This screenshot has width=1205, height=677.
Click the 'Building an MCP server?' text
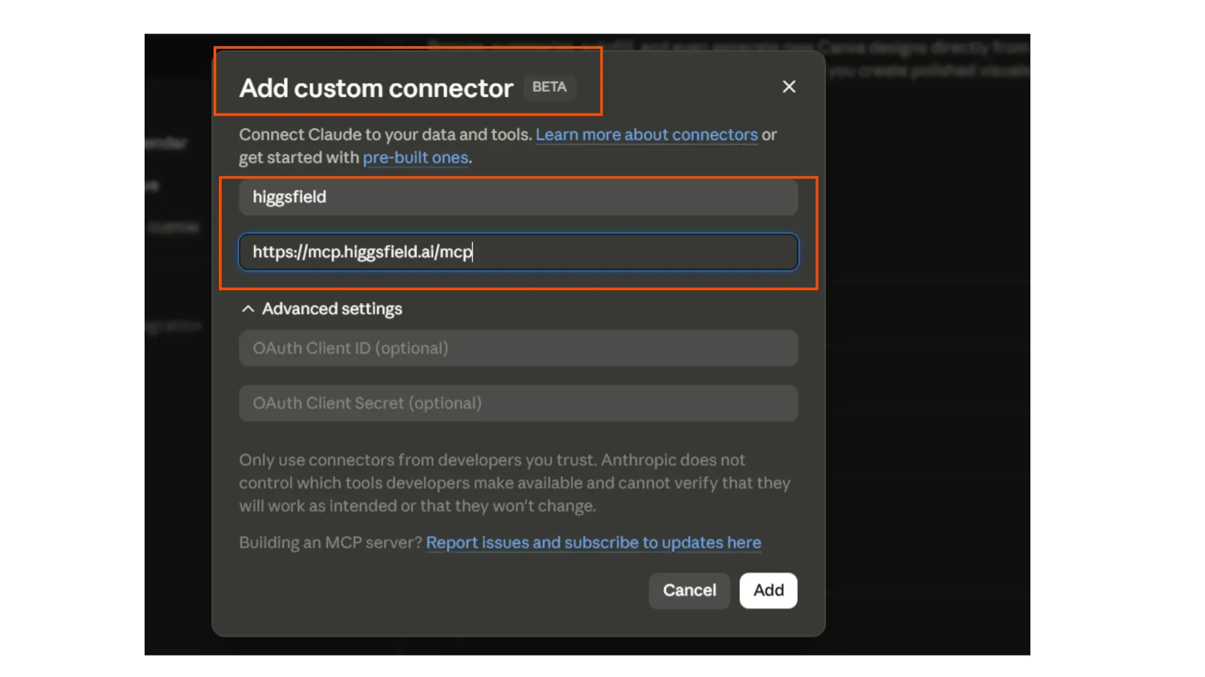(331, 543)
